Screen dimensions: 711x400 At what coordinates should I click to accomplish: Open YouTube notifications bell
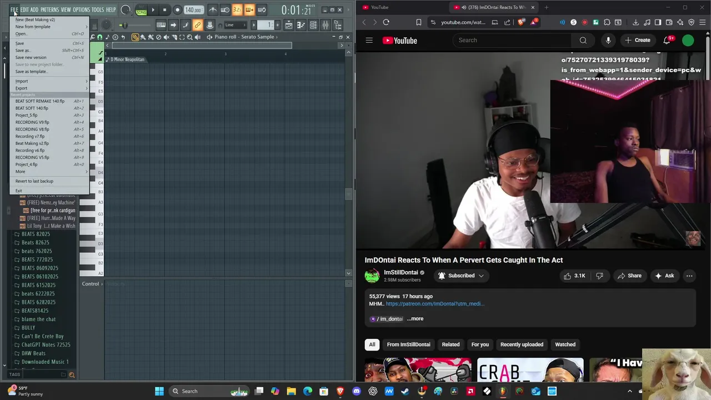tap(667, 40)
